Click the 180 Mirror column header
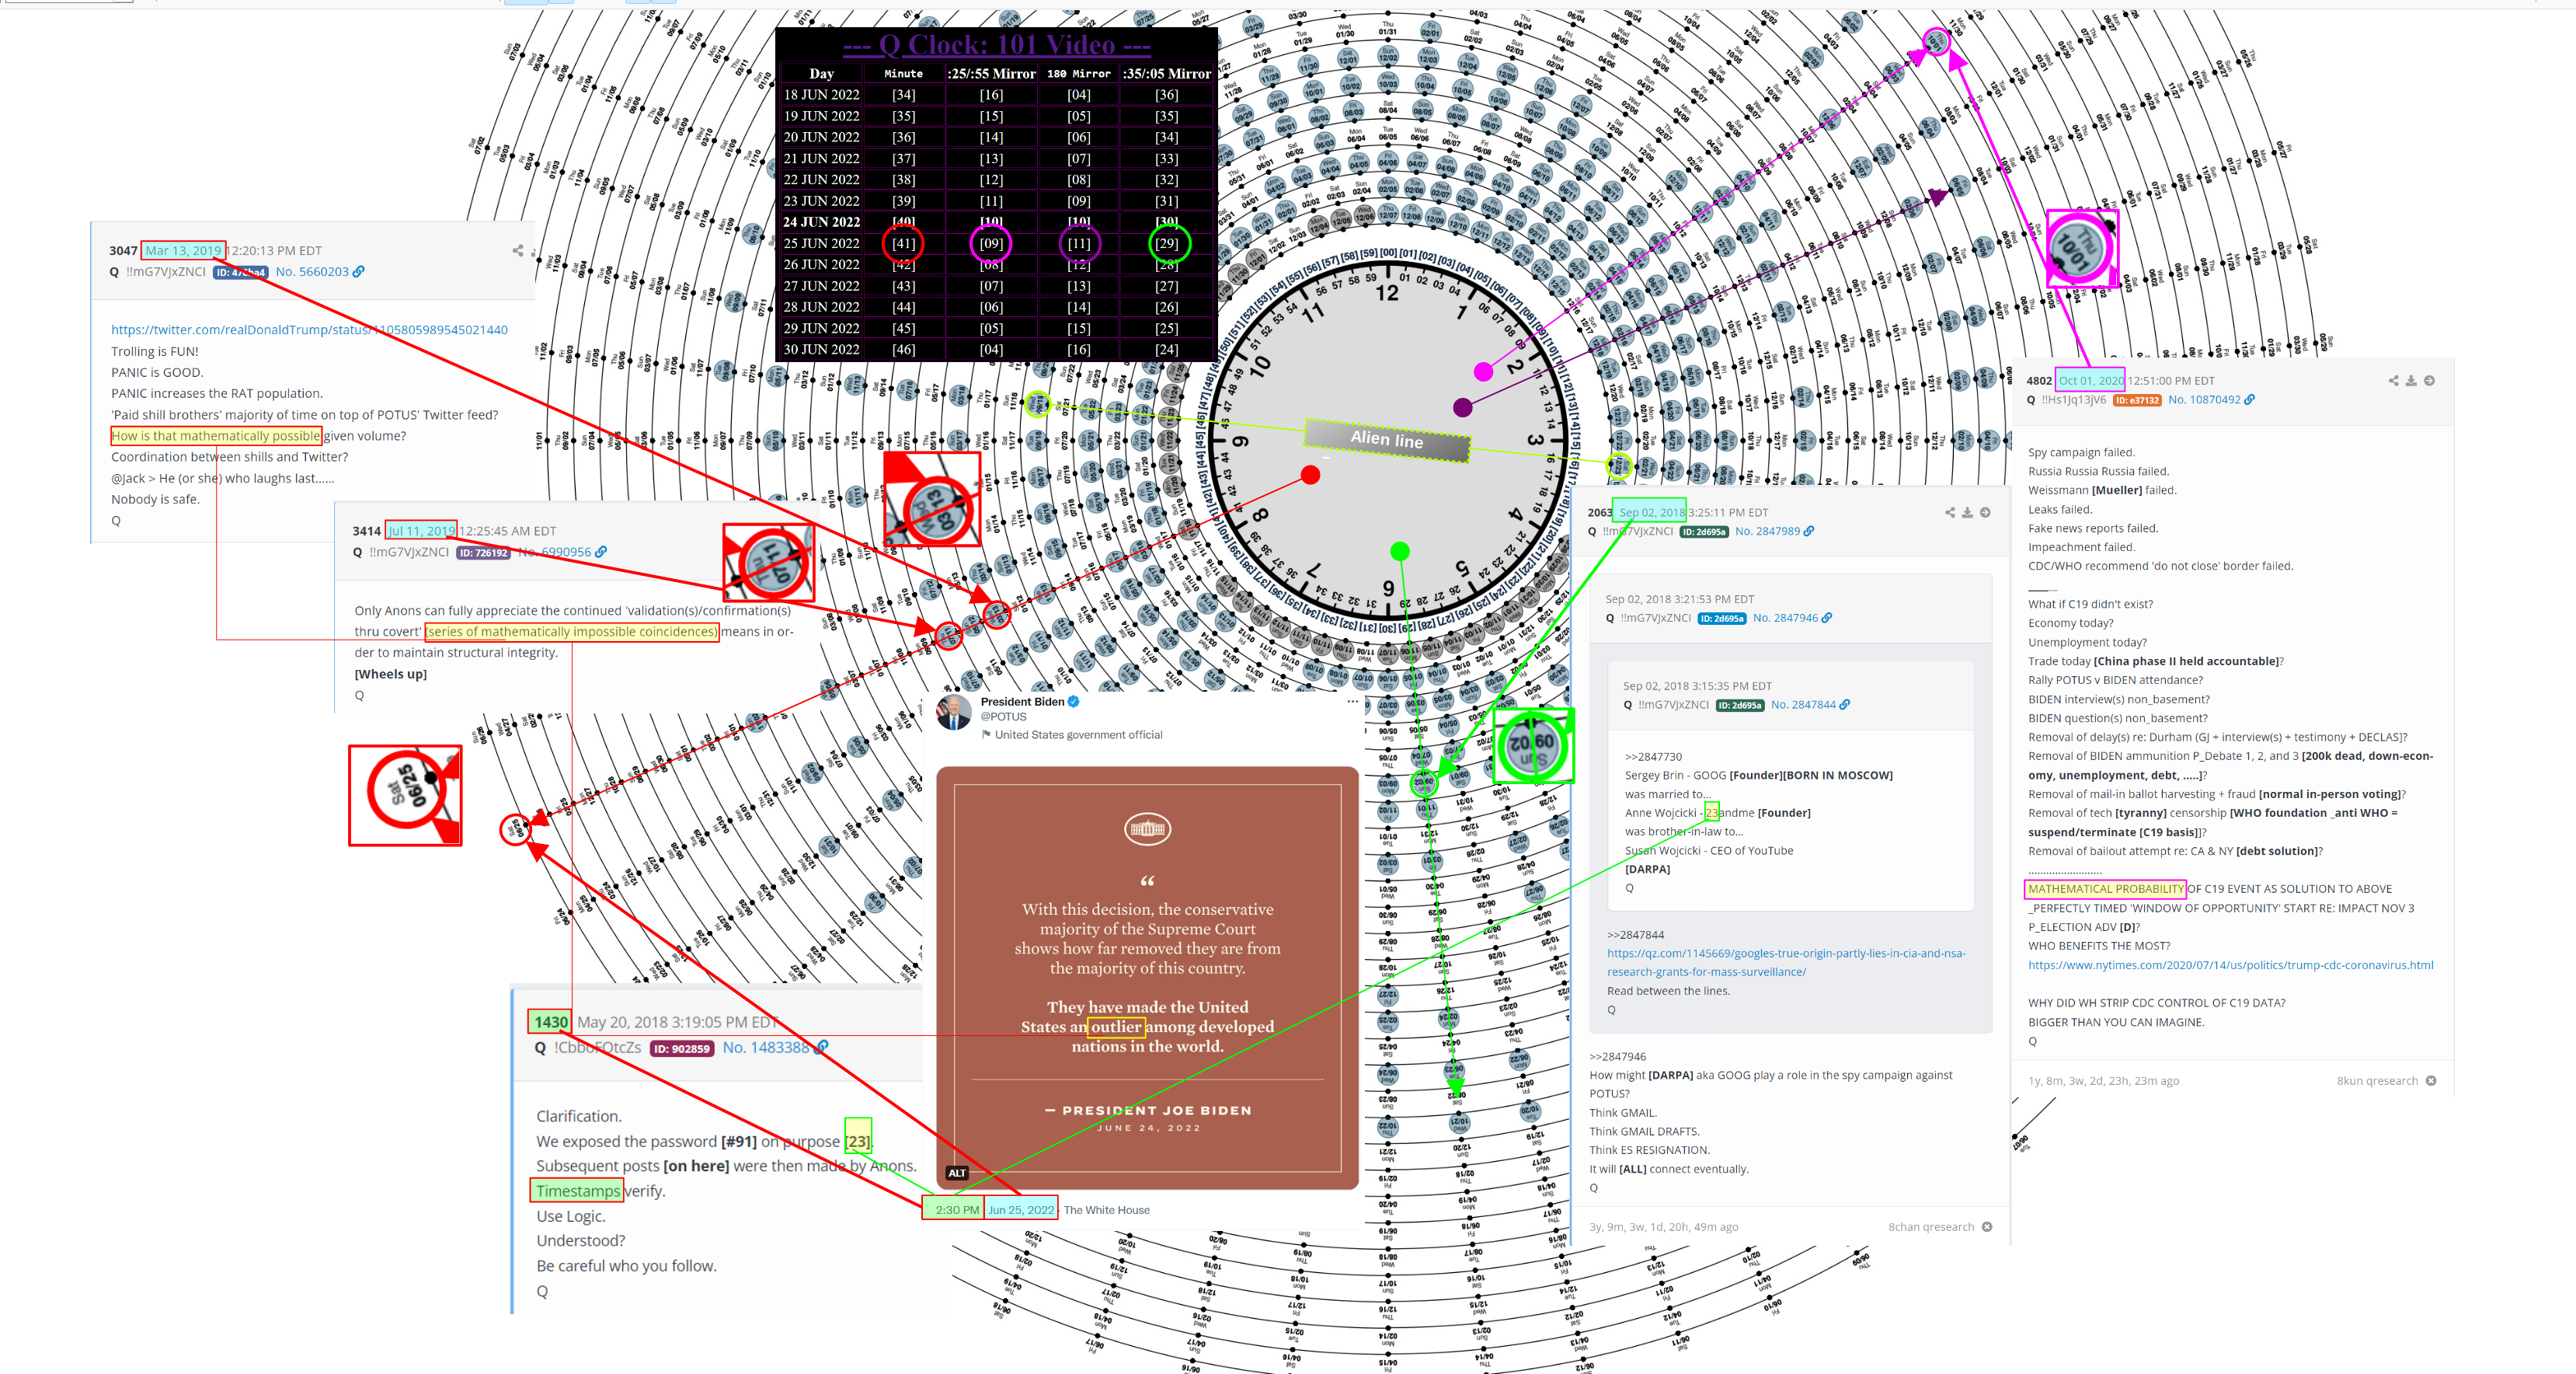2576x1374 pixels. point(1079,74)
